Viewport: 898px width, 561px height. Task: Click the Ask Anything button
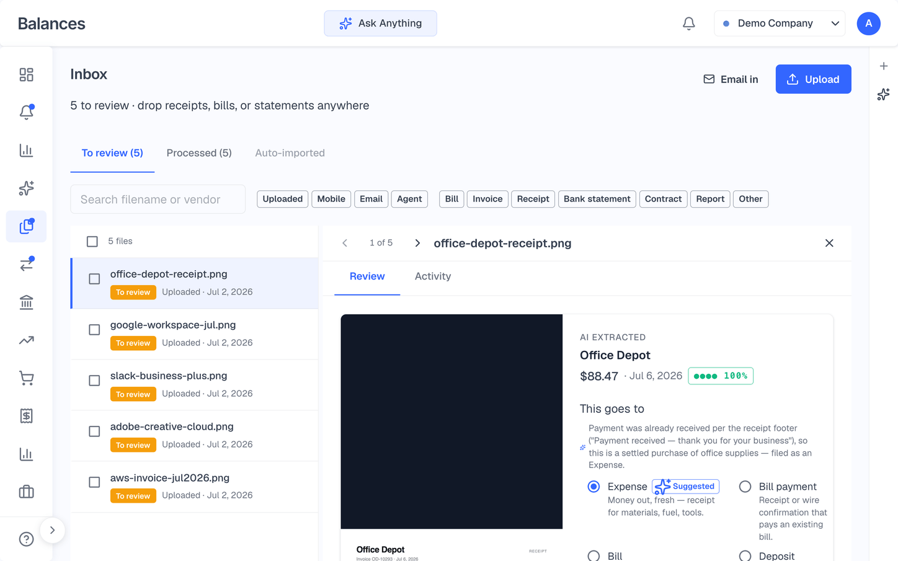click(380, 24)
